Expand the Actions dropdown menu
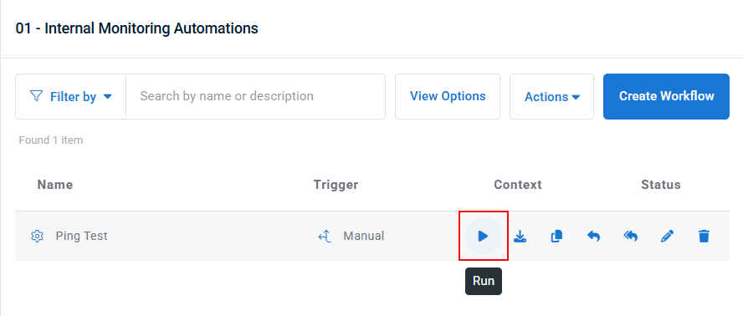The image size is (743, 316). coord(551,97)
